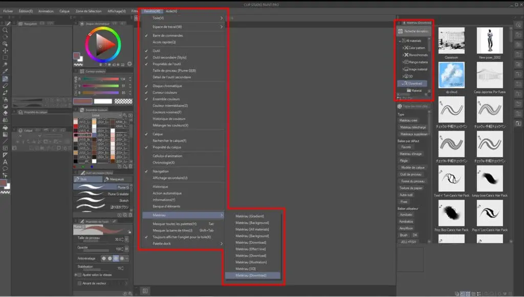This screenshot has width=524, height=297.
Task: Click the Navigation panel icon
Action: 20,24
